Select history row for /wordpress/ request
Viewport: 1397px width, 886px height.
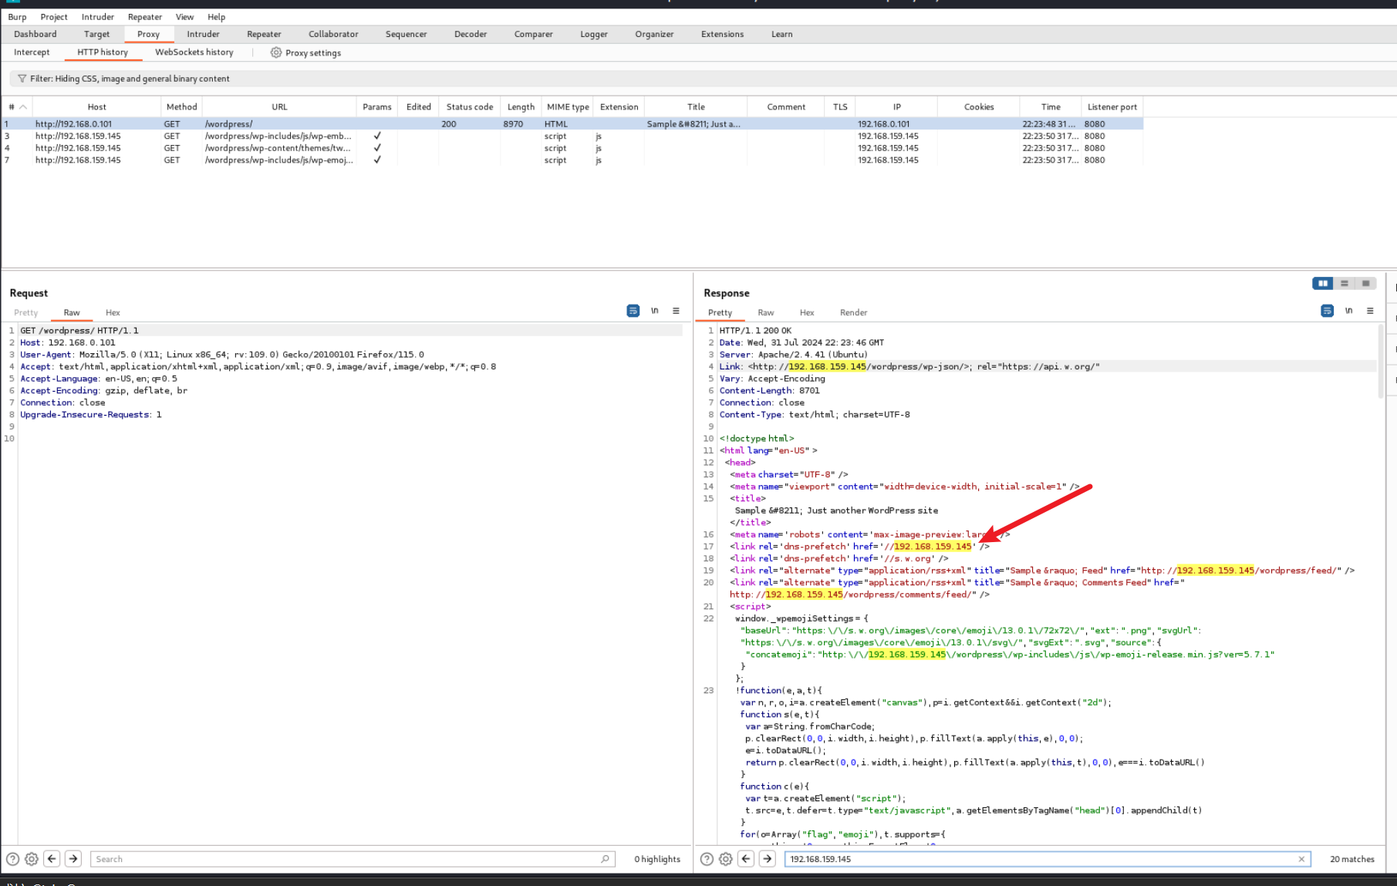pyautogui.click(x=572, y=124)
